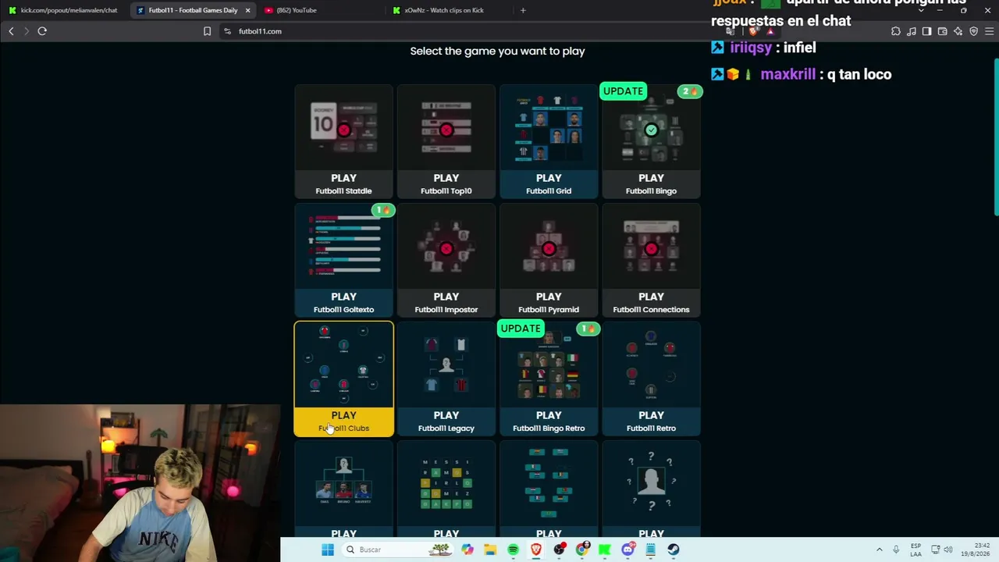Viewport: 999px width, 562px height.
Task: Open the Kick app in the taskbar
Action: (x=605, y=550)
